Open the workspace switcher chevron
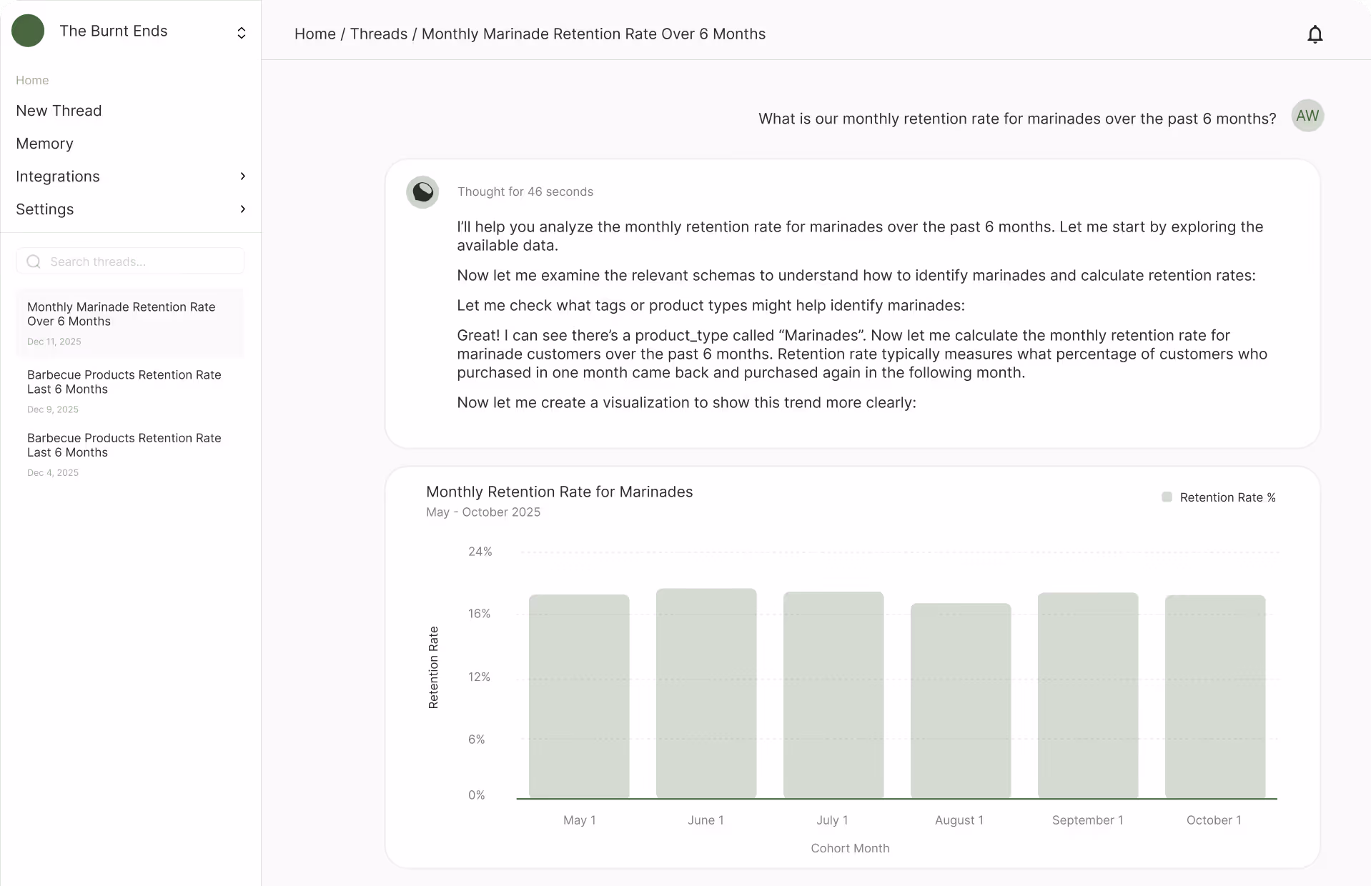Image resolution: width=1371 pixels, height=886 pixels. [x=241, y=33]
